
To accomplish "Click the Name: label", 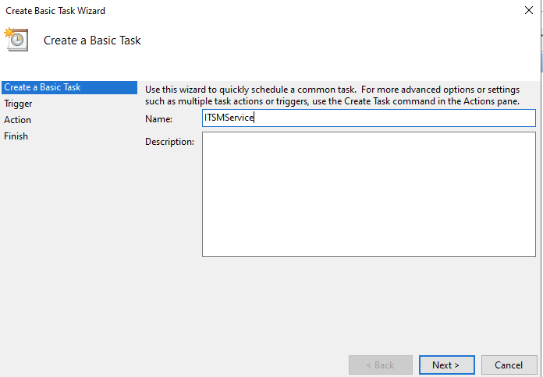I will pyautogui.click(x=158, y=119).
